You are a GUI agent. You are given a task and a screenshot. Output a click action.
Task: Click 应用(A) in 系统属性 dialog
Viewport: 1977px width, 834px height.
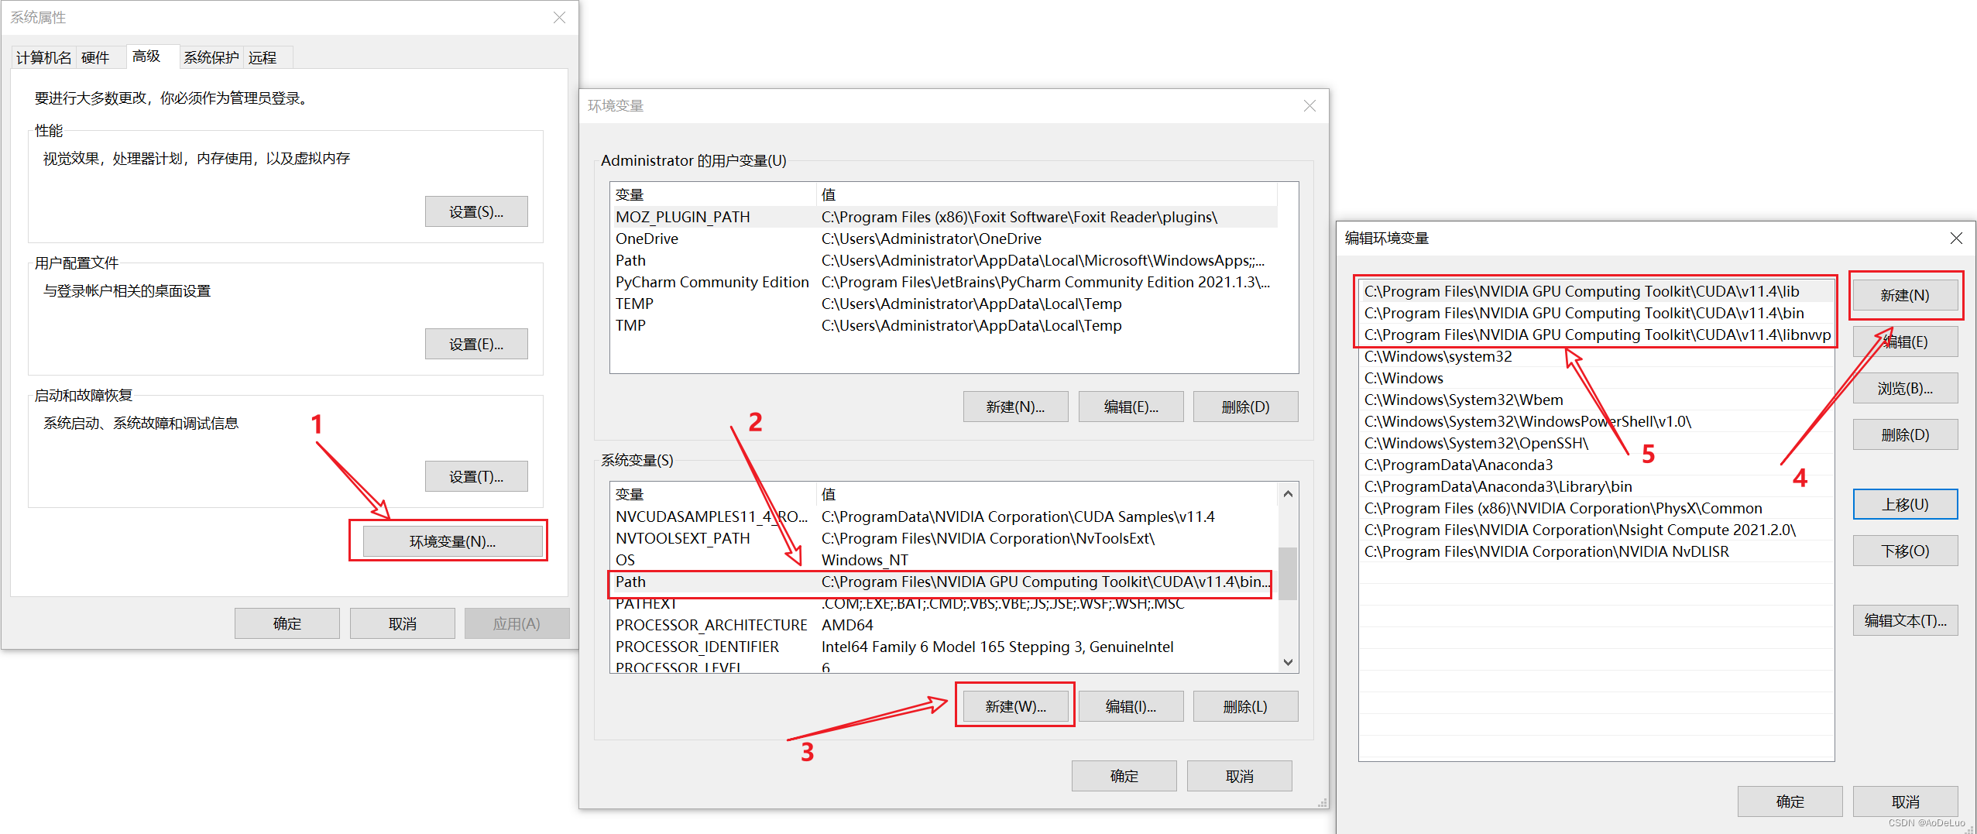(516, 623)
